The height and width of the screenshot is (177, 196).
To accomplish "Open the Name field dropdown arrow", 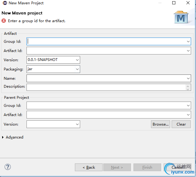I will point(188,78).
